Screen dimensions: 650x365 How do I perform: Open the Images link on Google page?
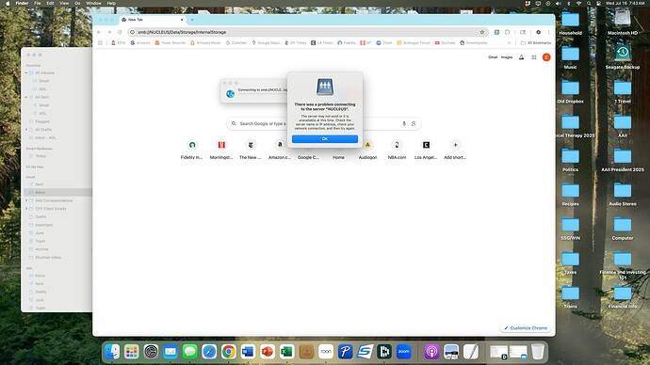507,57
